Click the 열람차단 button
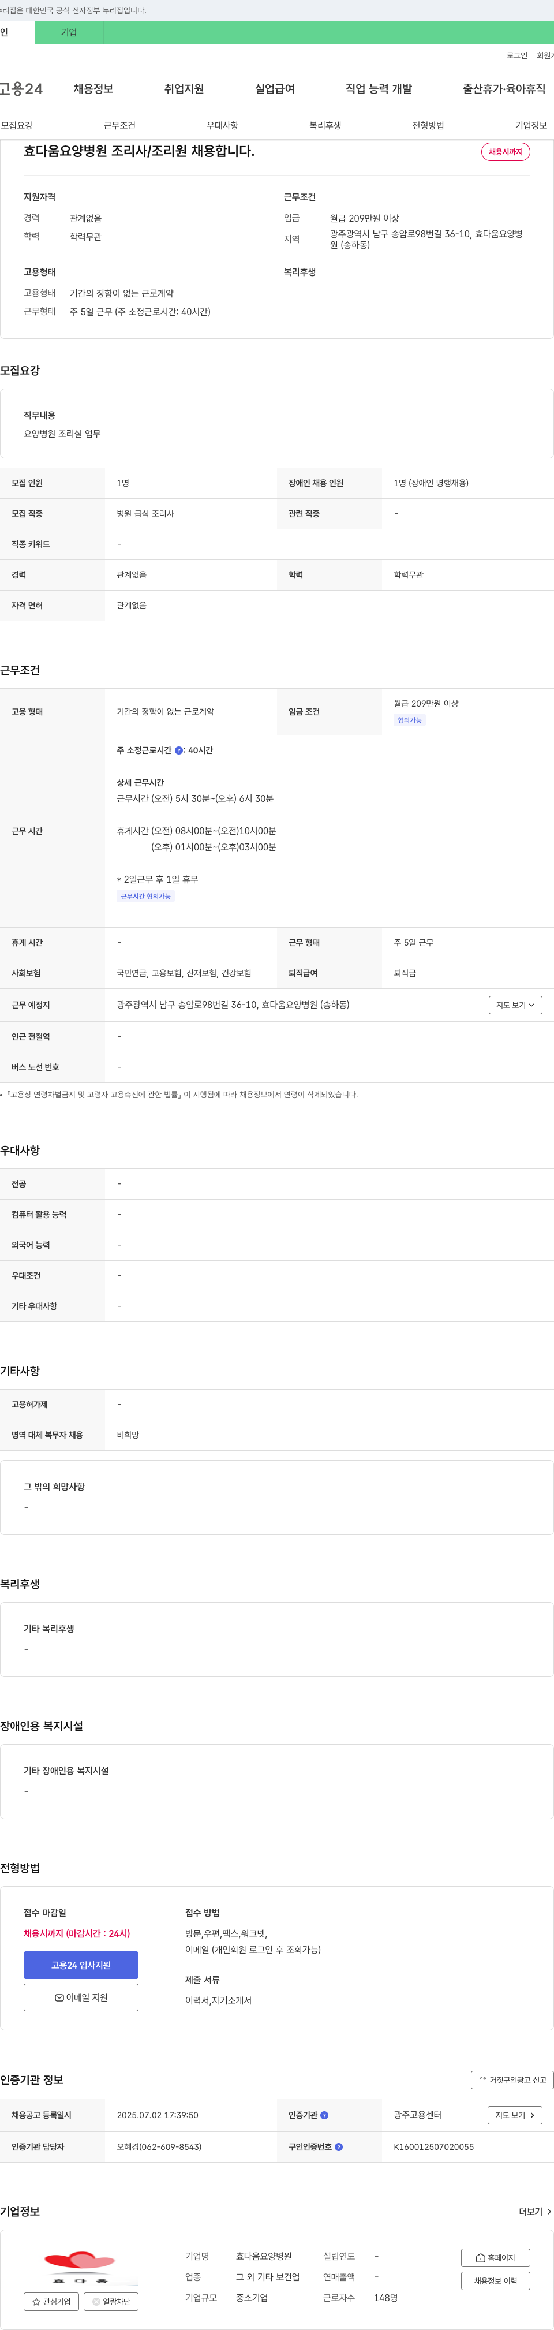 [111, 2302]
